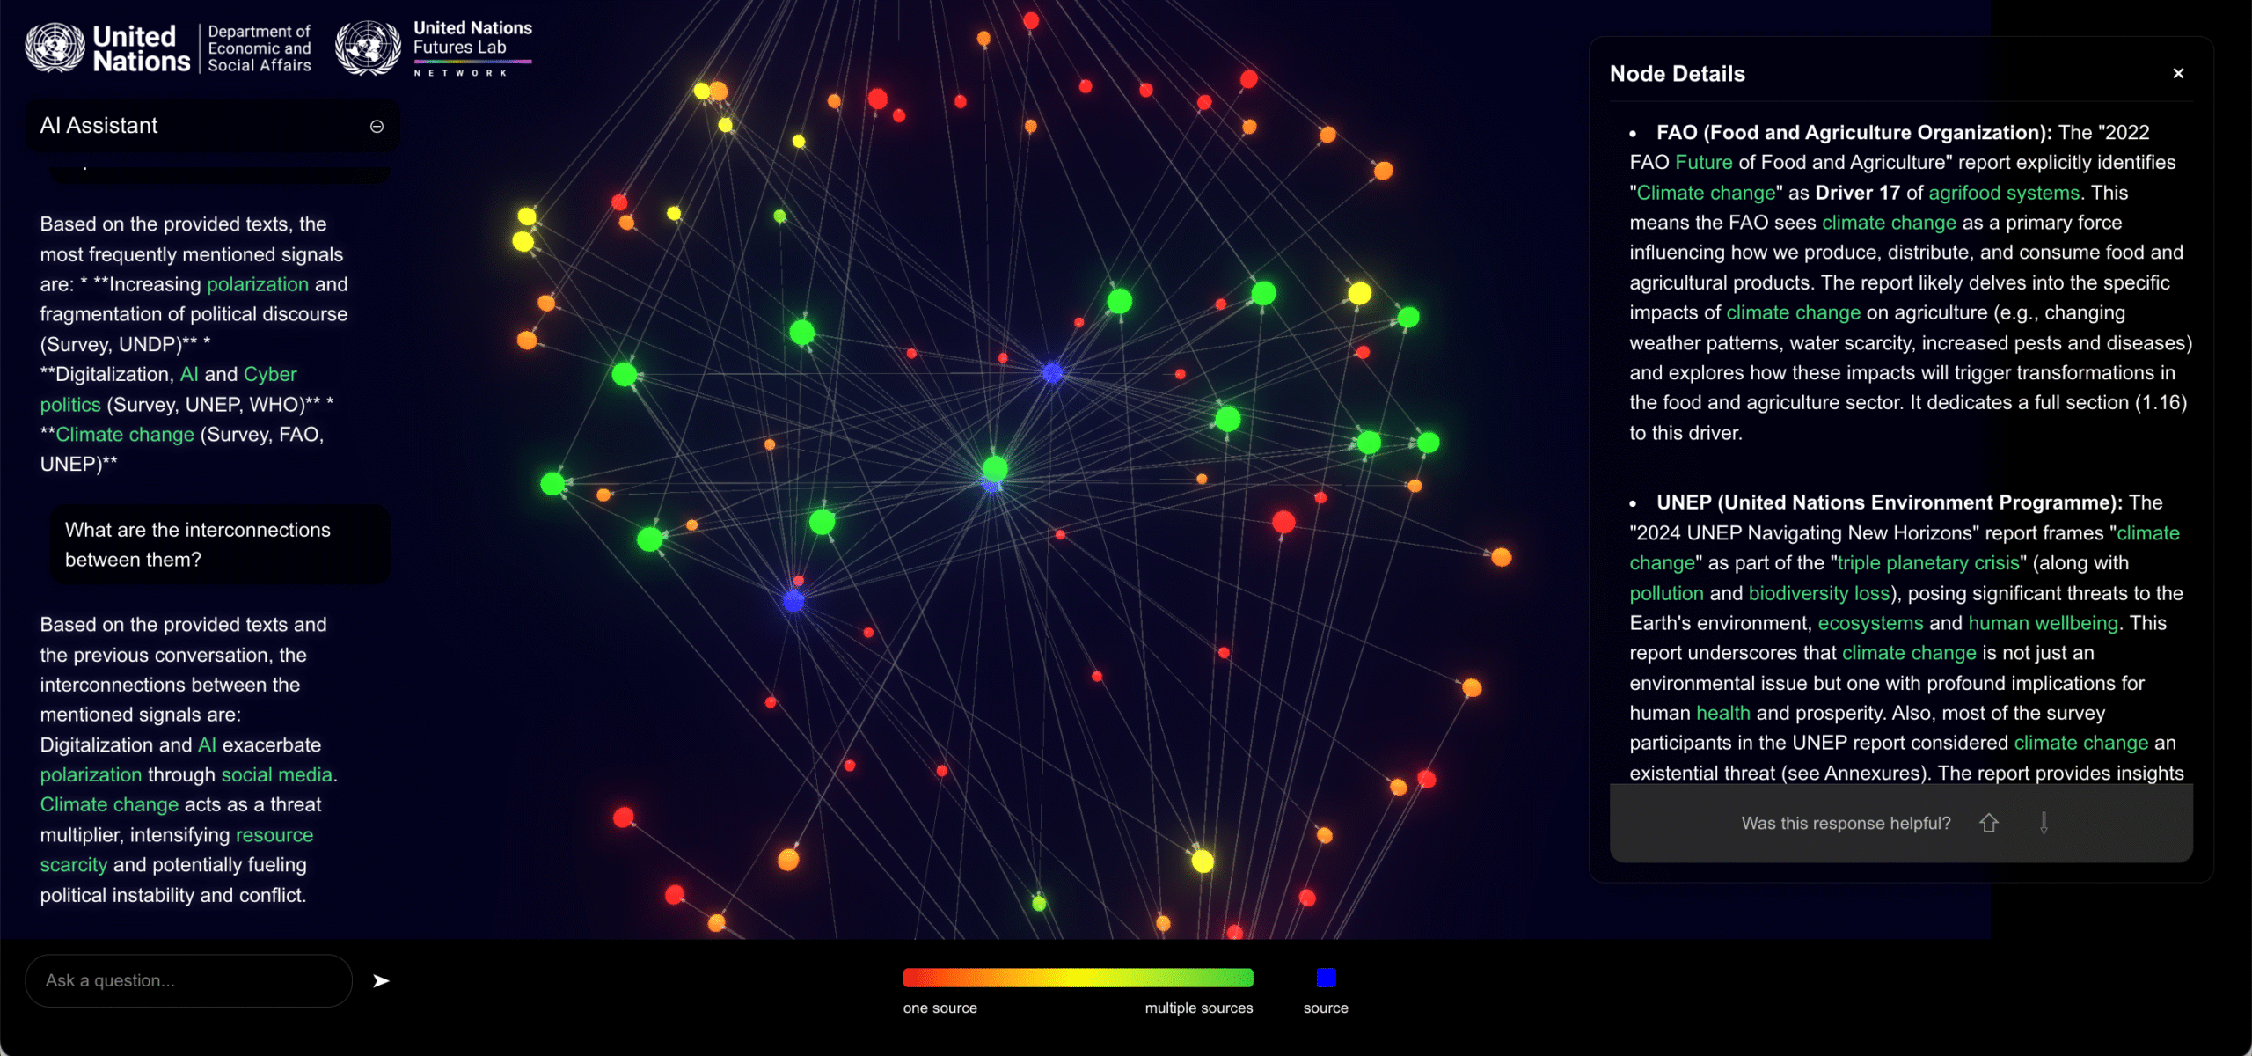
Task: Open the 'triple planetary crisis' link
Action: coord(1928,563)
